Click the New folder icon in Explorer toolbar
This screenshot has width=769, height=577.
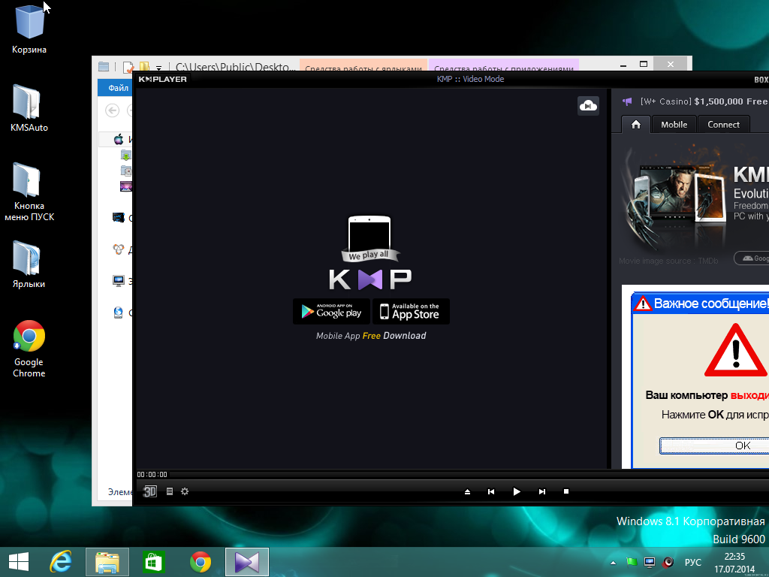tap(144, 67)
